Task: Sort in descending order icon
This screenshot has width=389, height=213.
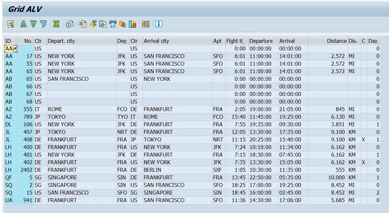Action: [x=33, y=24]
